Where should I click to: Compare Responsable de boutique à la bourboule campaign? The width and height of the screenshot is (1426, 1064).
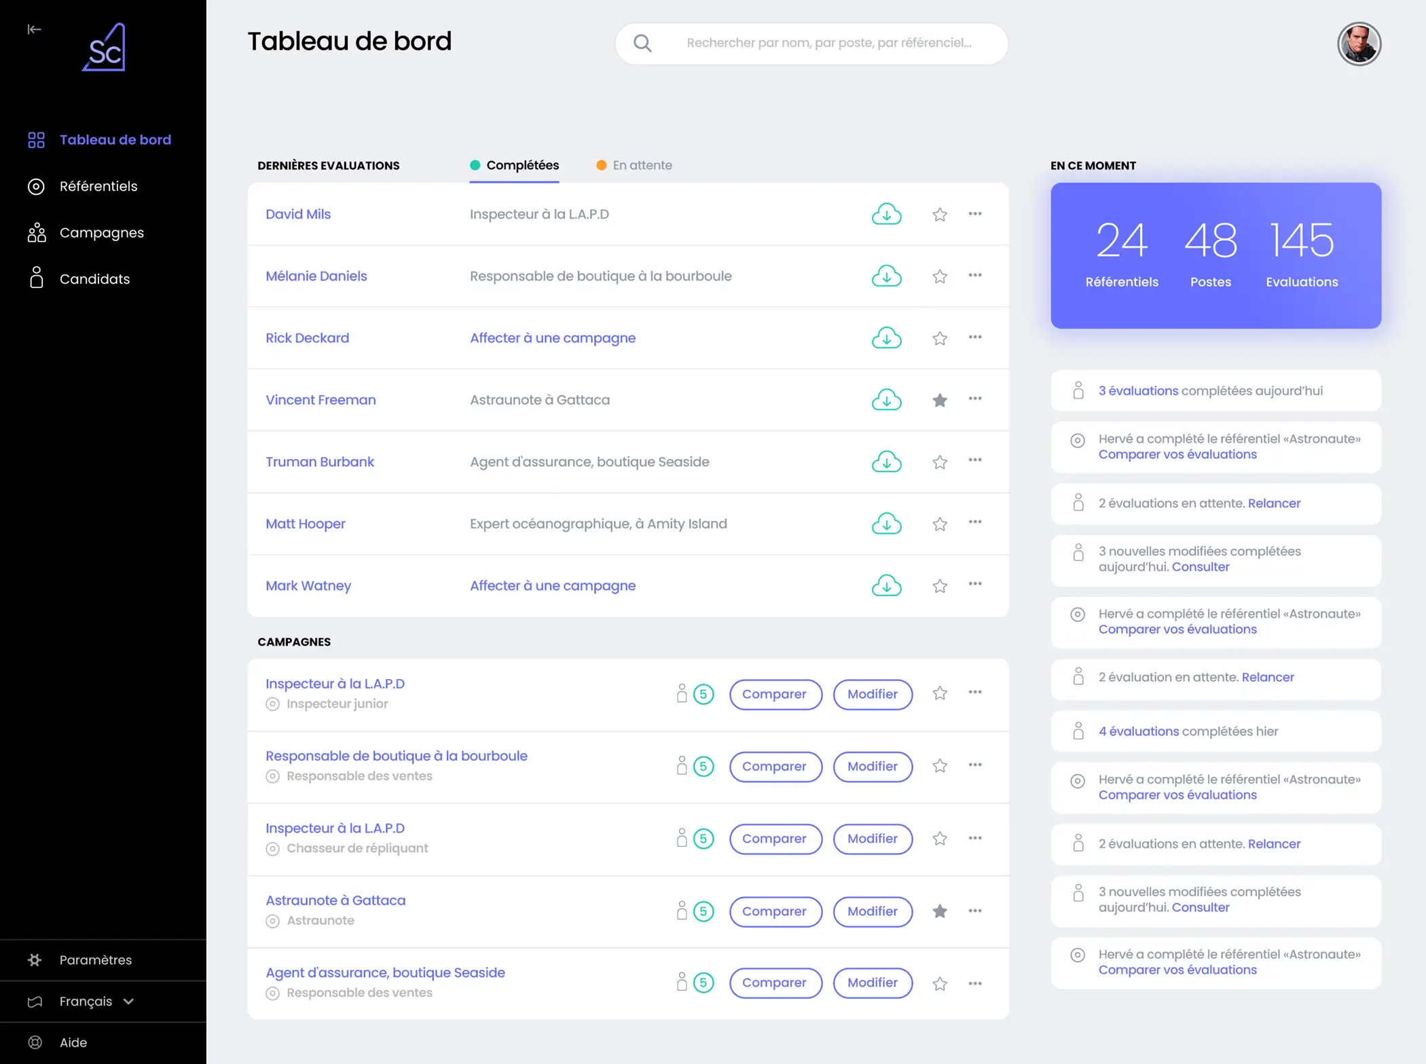coord(775,767)
